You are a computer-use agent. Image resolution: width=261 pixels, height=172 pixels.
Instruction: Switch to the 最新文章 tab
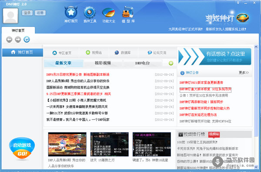coord(64,63)
